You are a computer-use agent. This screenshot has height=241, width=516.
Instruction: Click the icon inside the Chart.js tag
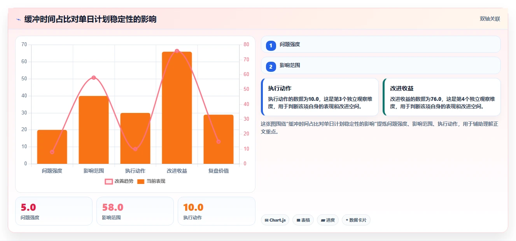(x=266, y=220)
